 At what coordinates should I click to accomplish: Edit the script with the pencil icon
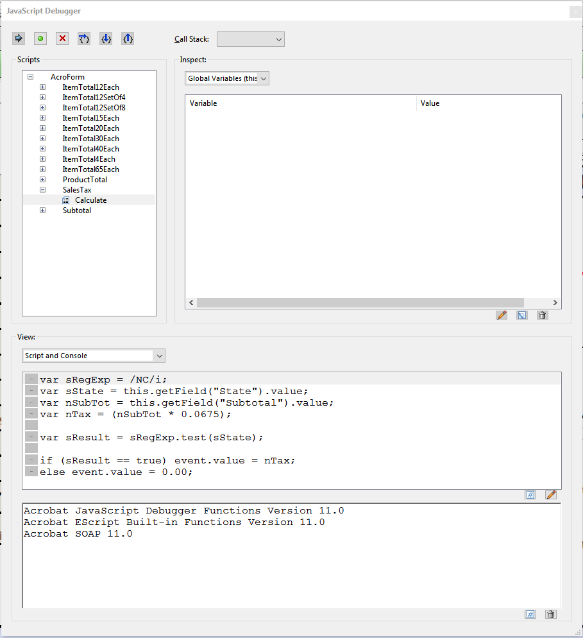coord(551,495)
